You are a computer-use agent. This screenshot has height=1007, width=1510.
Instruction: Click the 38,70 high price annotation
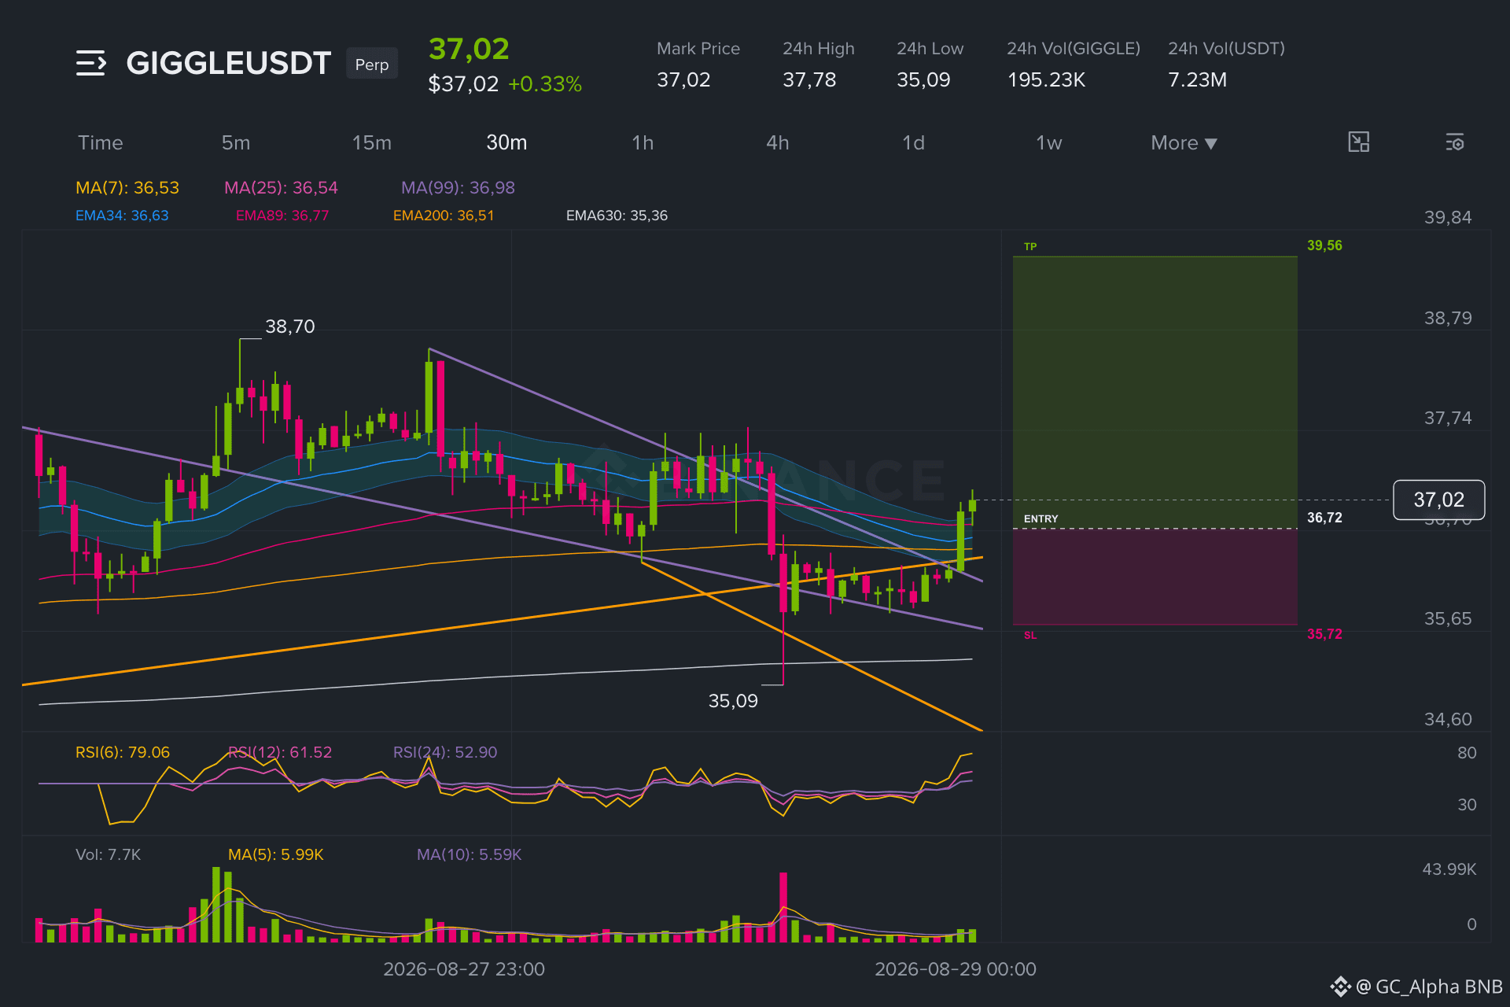tap(289, 326)
